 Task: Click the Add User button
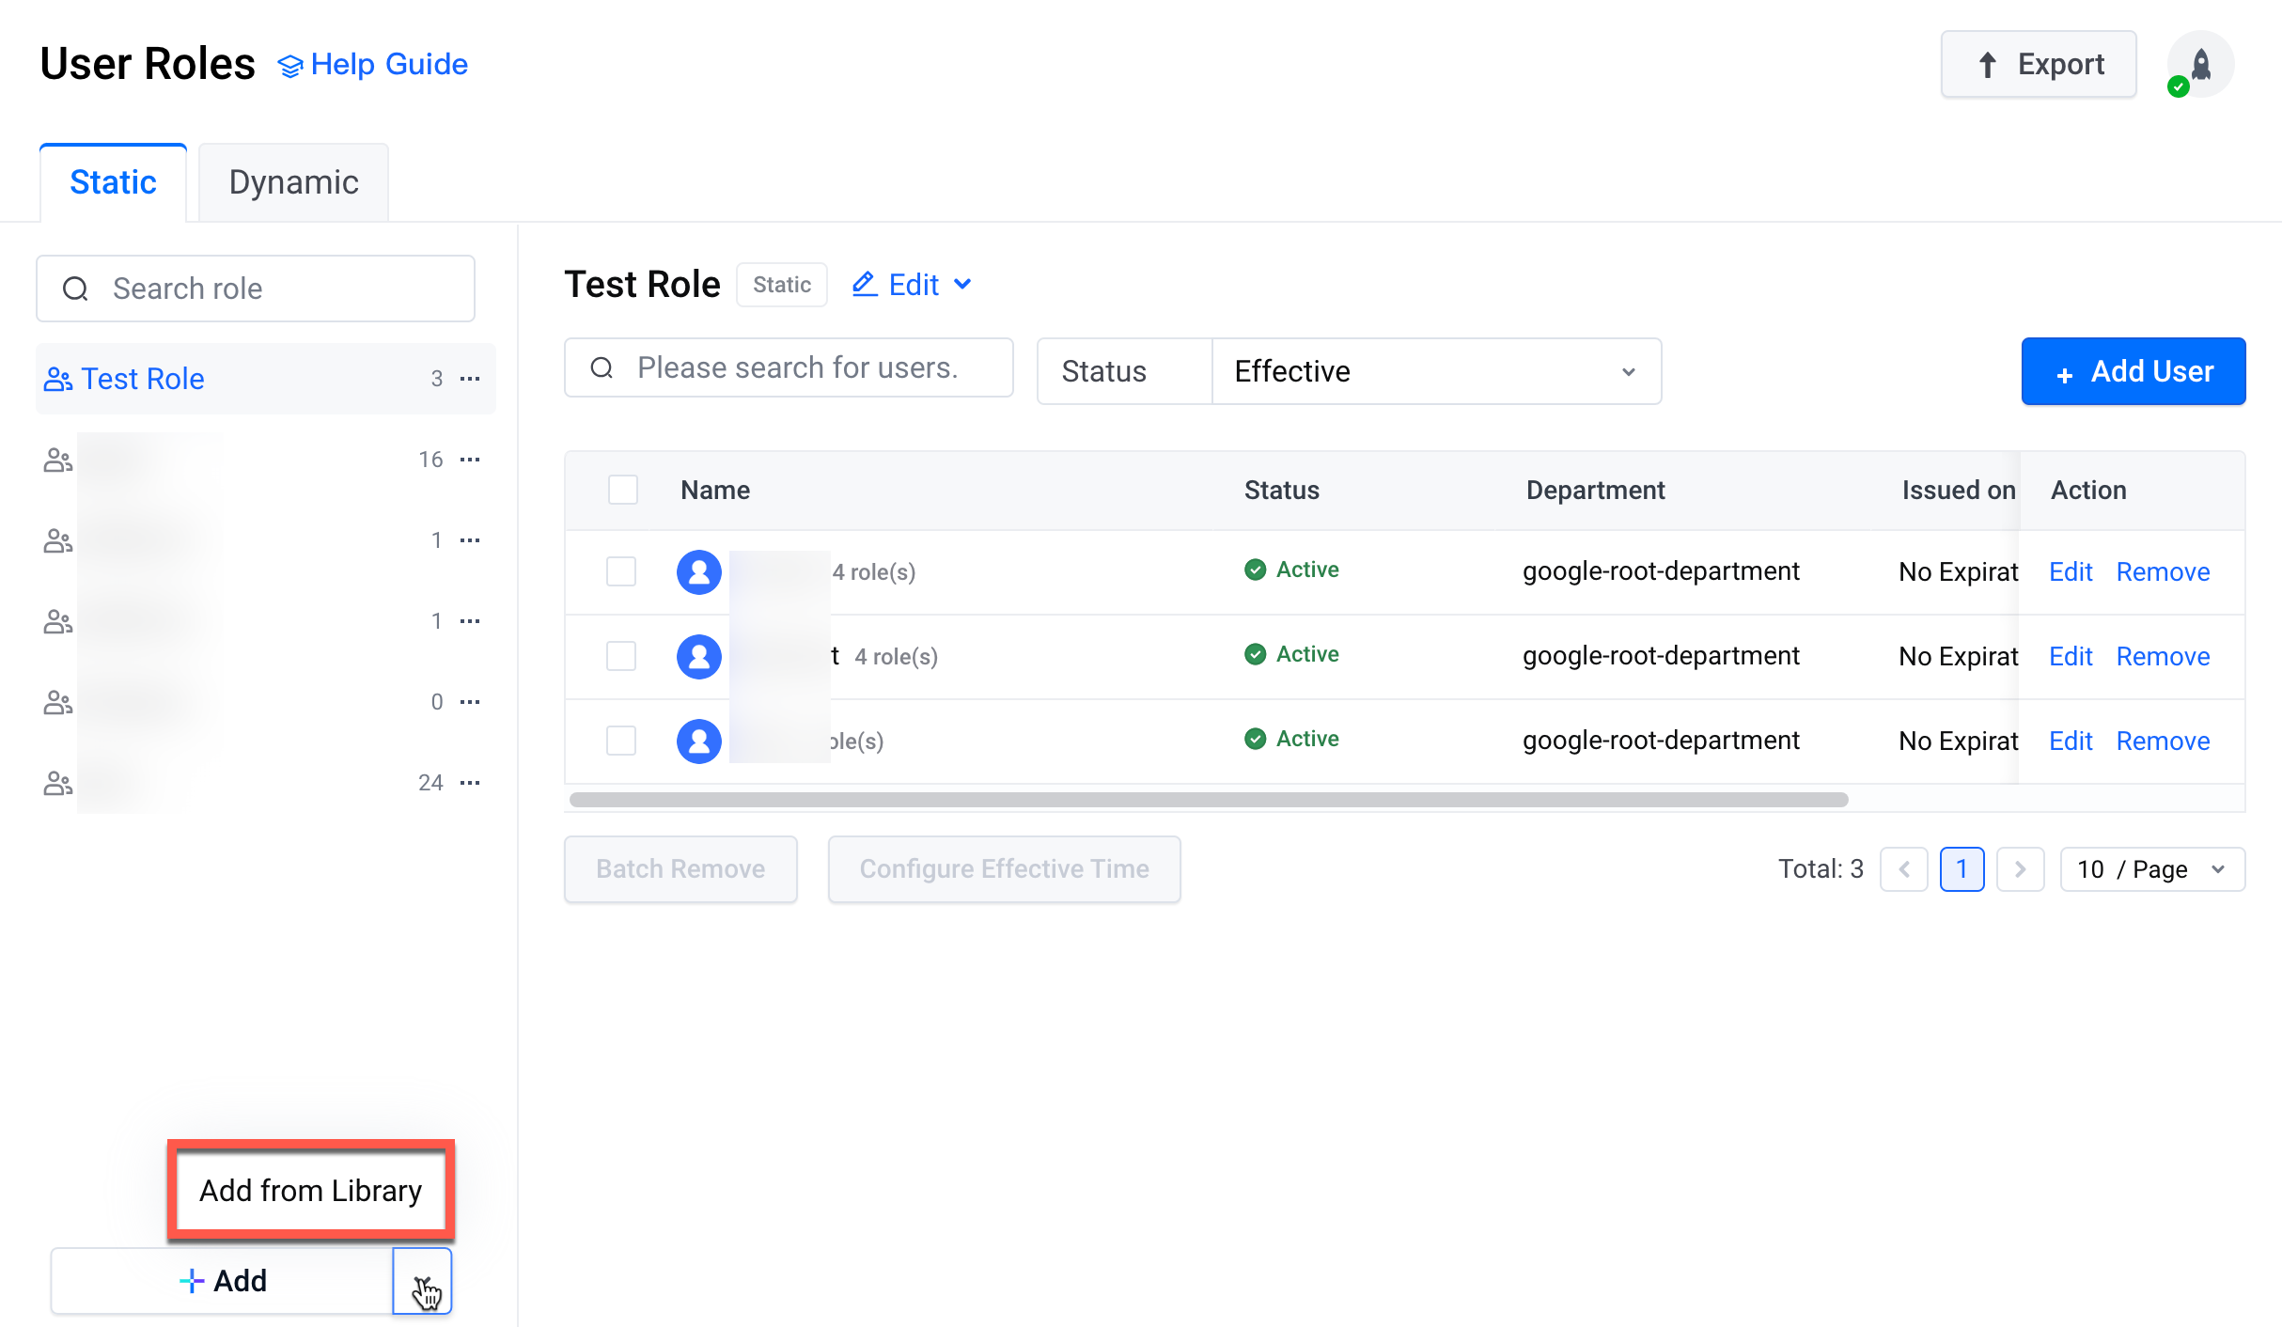(x=2134, y=371)
